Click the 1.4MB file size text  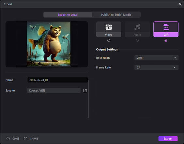(34, 139)
